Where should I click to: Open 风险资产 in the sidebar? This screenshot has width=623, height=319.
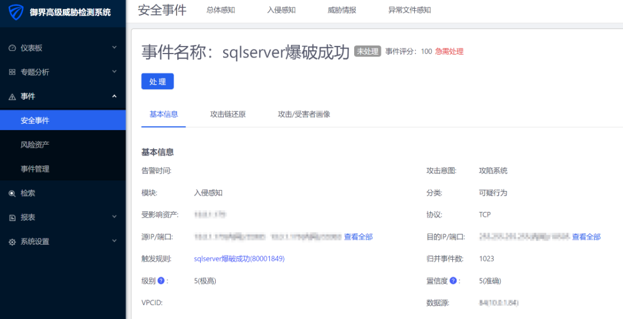click(x=35, y=145)
